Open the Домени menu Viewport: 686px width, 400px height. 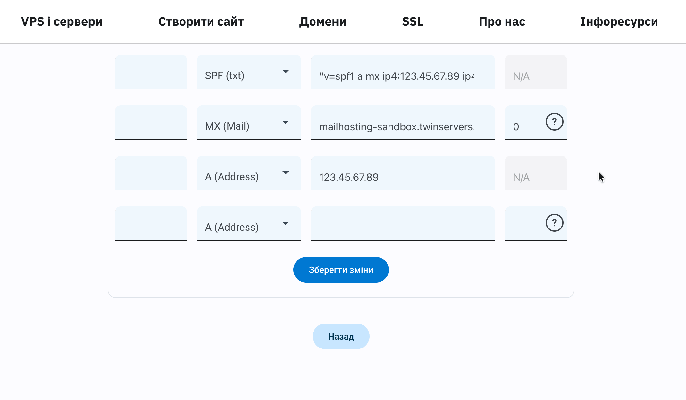322,21
